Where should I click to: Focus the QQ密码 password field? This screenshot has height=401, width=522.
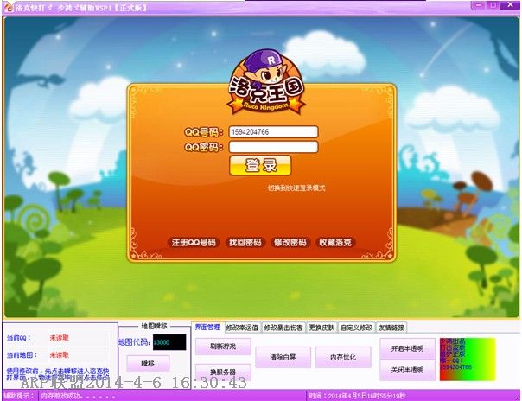(x=274, y=147)
